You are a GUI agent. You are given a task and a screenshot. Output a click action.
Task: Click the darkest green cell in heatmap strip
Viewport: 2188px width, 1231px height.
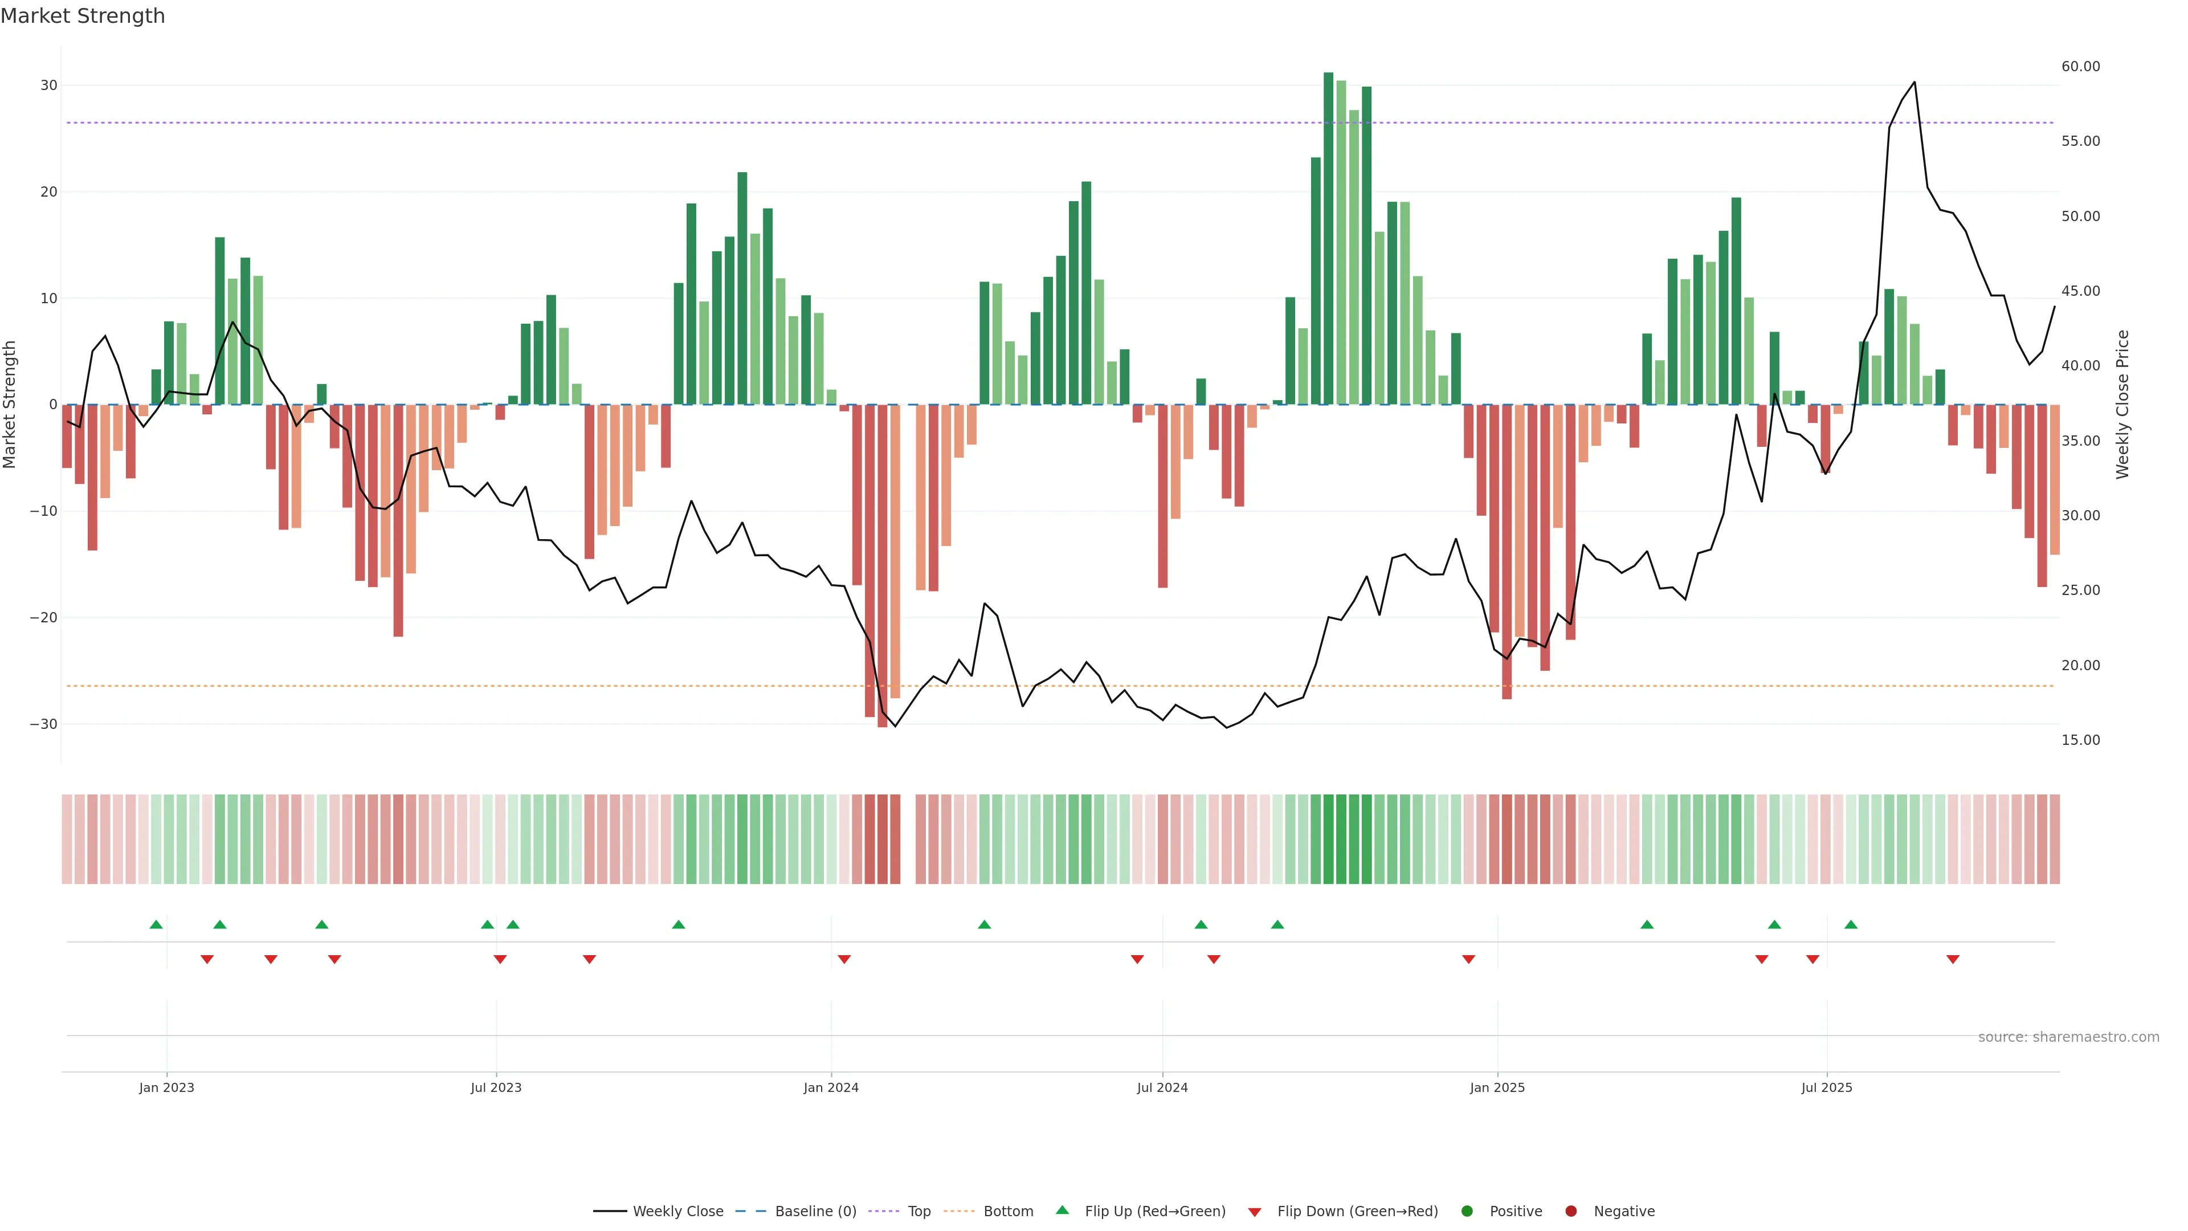[1328, 838]
